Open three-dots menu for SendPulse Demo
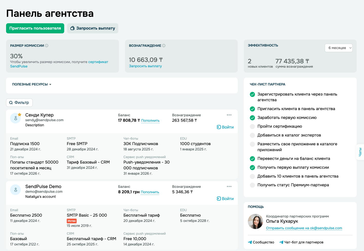This screenshot has height=251, width=364. pyautogui.click(x=229, y=187)
